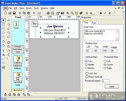This screenshot has width=126, height=101.
Task: Close the Properties panel
Action: click(x=123, y=17)
